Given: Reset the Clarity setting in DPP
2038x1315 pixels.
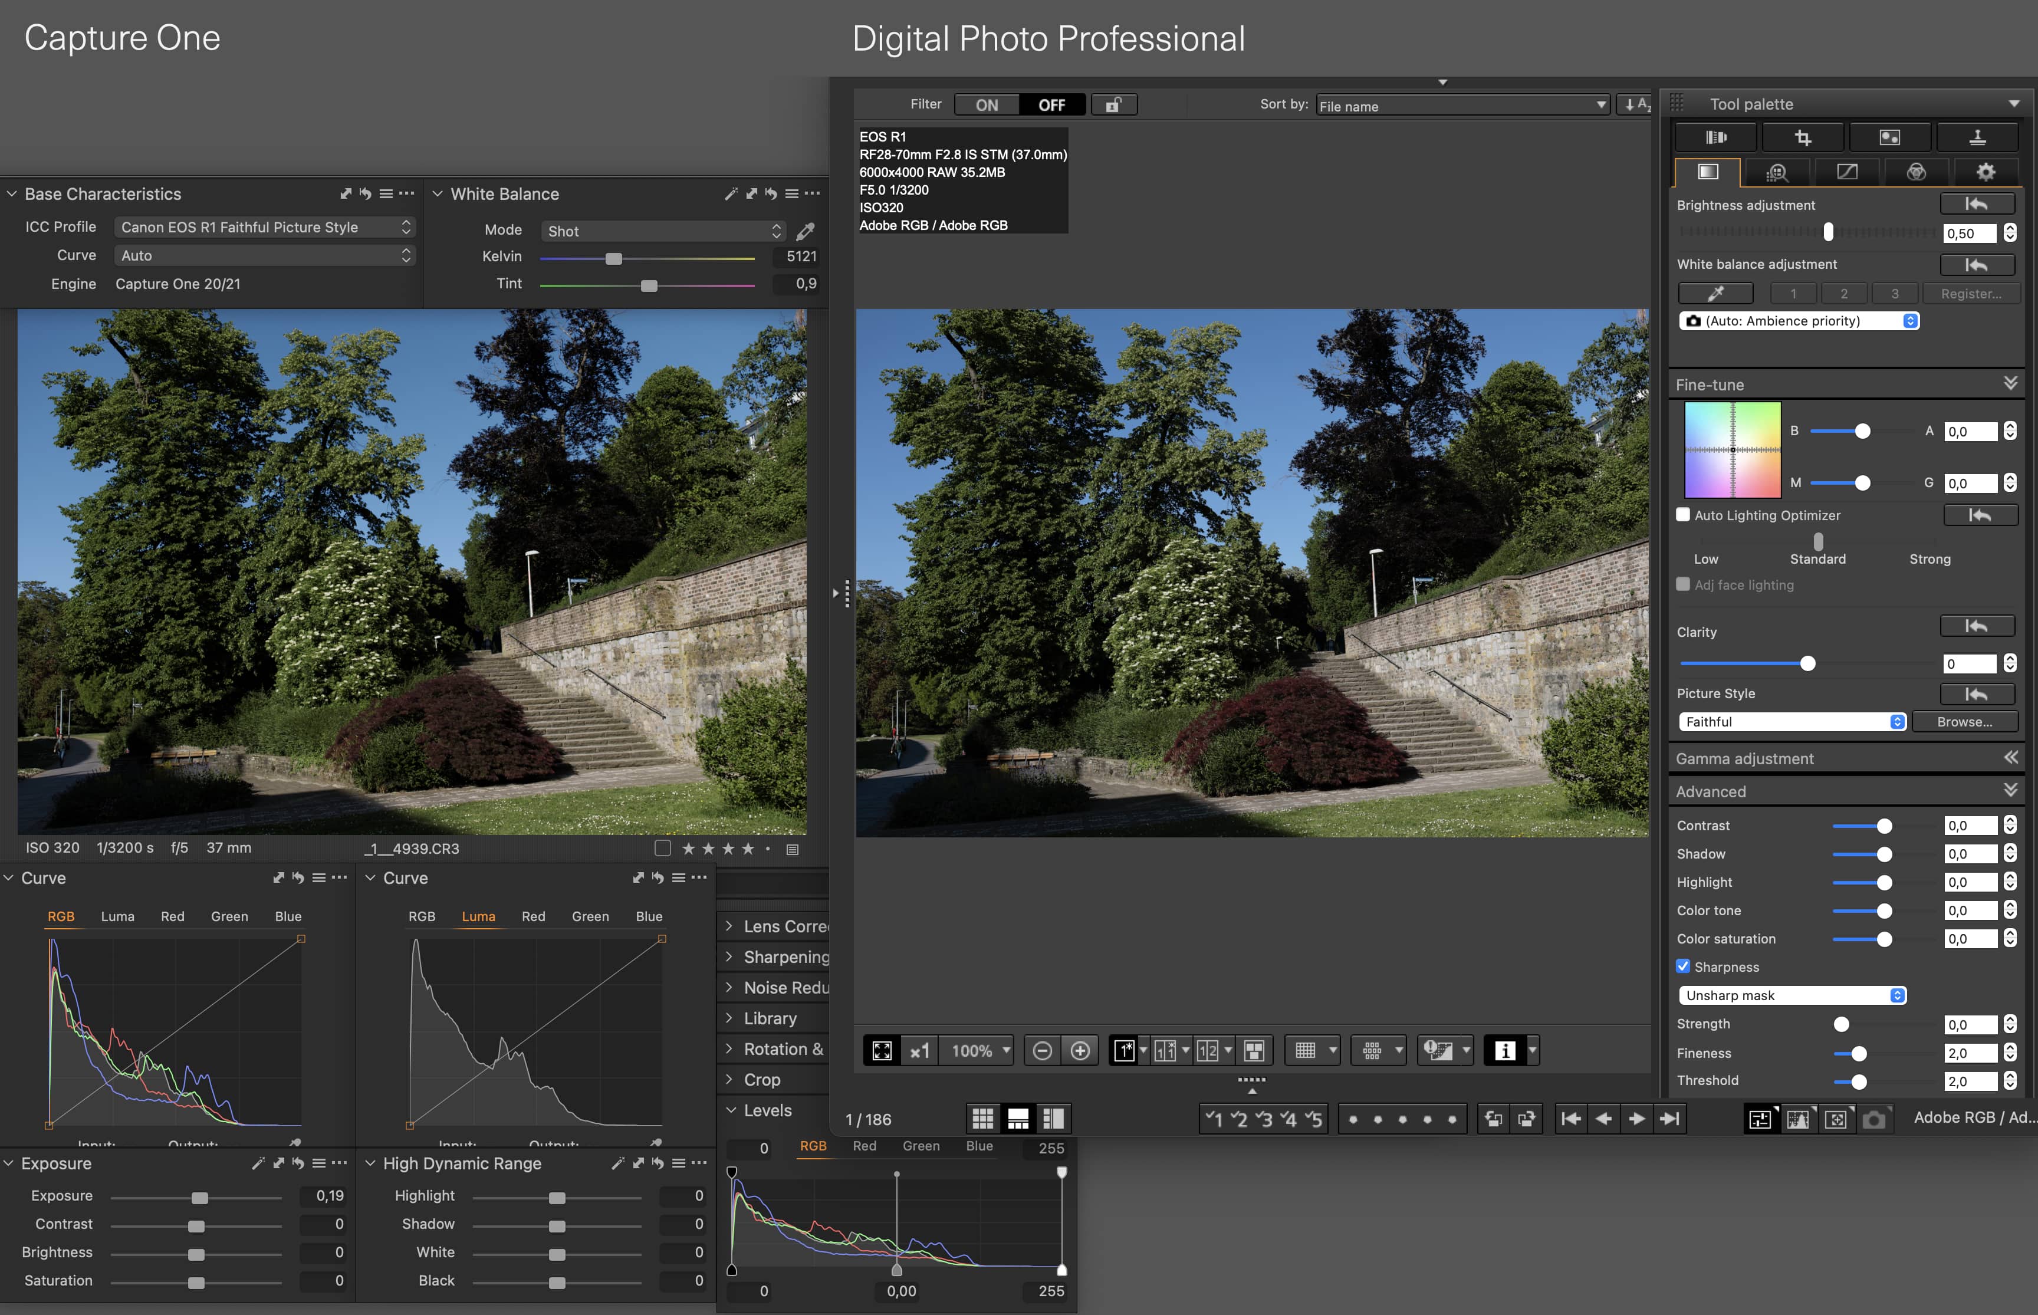Looking at the screenshot, I should tap(1977, 625).
